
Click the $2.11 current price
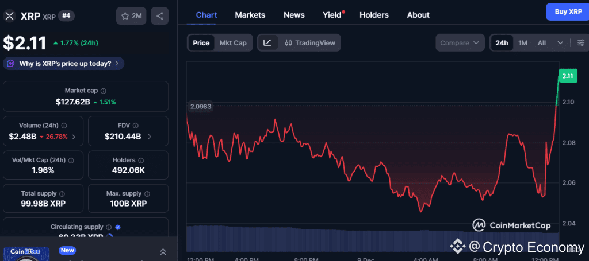25,42
